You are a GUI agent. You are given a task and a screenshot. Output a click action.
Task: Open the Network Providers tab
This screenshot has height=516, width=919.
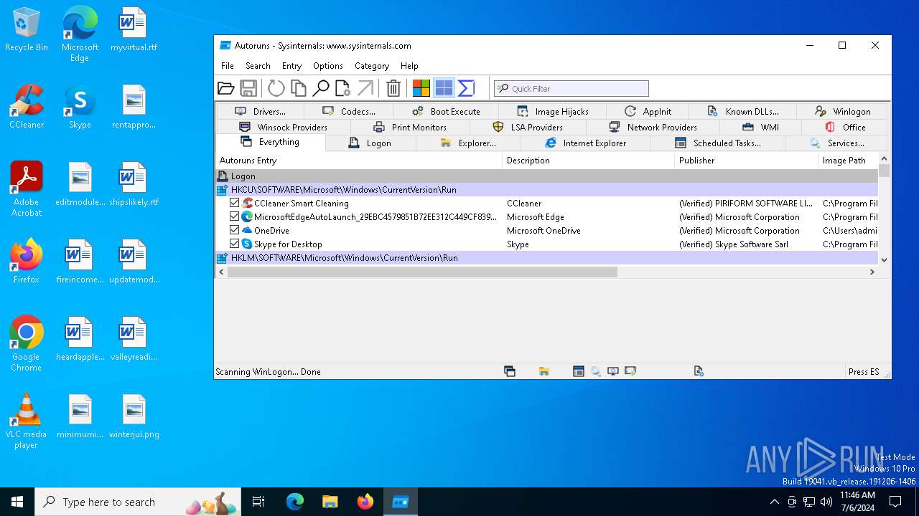[x=653, y=127]
